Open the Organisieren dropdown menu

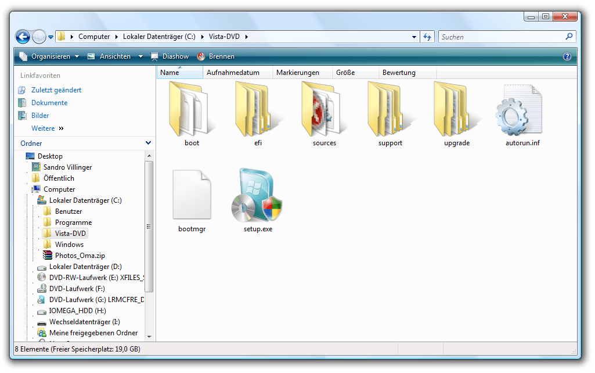point(49,56)
